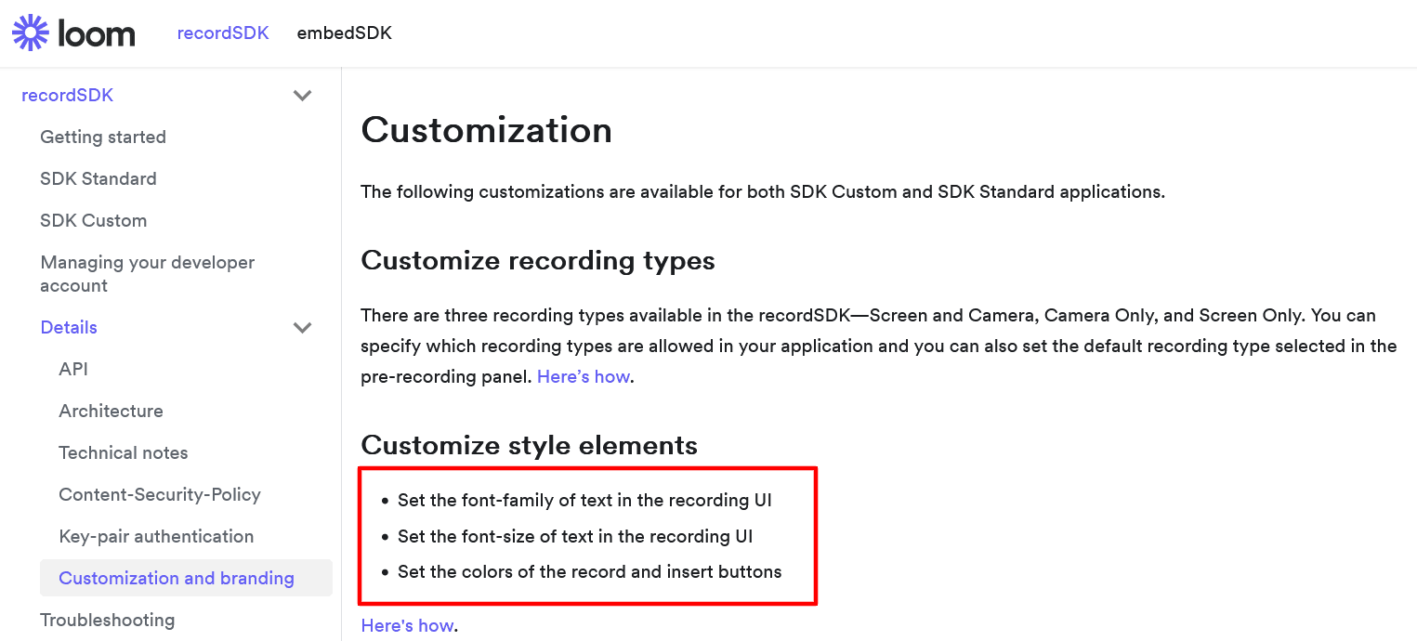Click the Loom logo icon
Viewport: 1417px width, 641px height.
point(30,33)
